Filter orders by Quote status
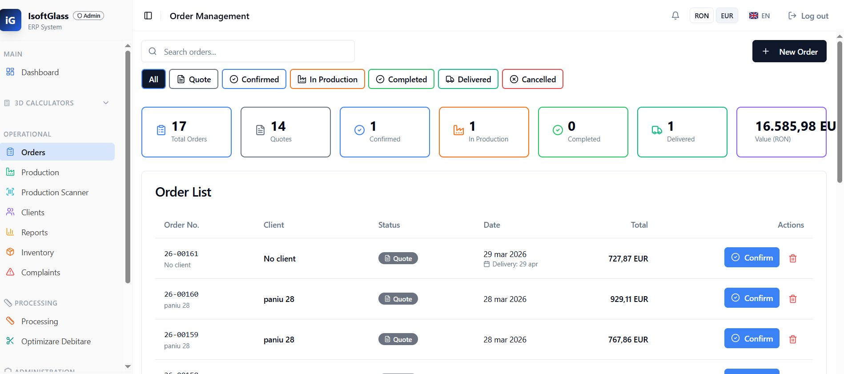 point(193,79)
